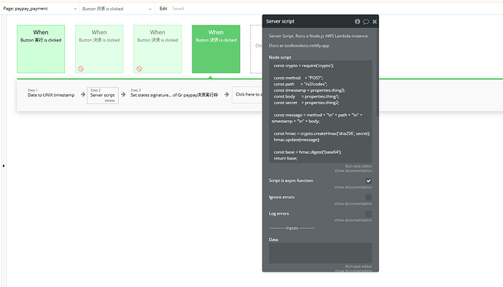Screen dimensions: 503x287
Task: Select the first When Button 実行 is clicked event
Action: [41, 49]
